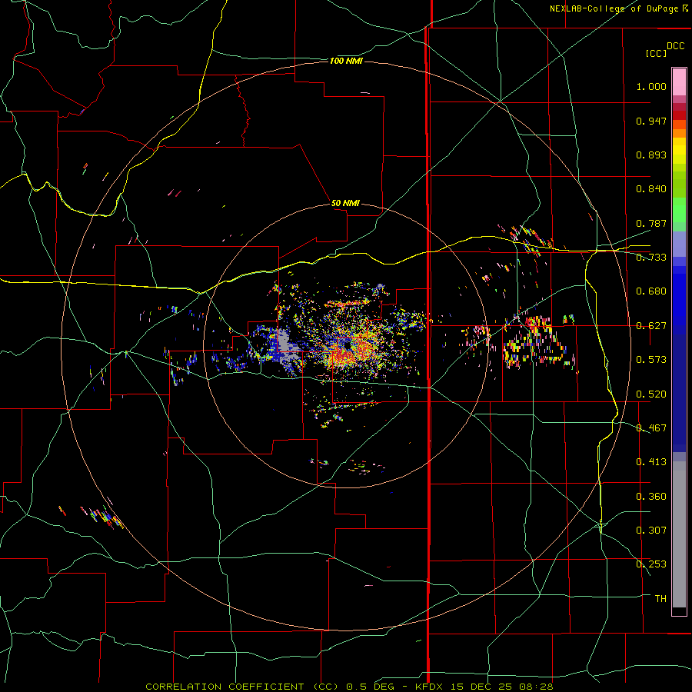Click the TH threshold label
The width and height of the screenshot is (692, 692).
(660, 599)
